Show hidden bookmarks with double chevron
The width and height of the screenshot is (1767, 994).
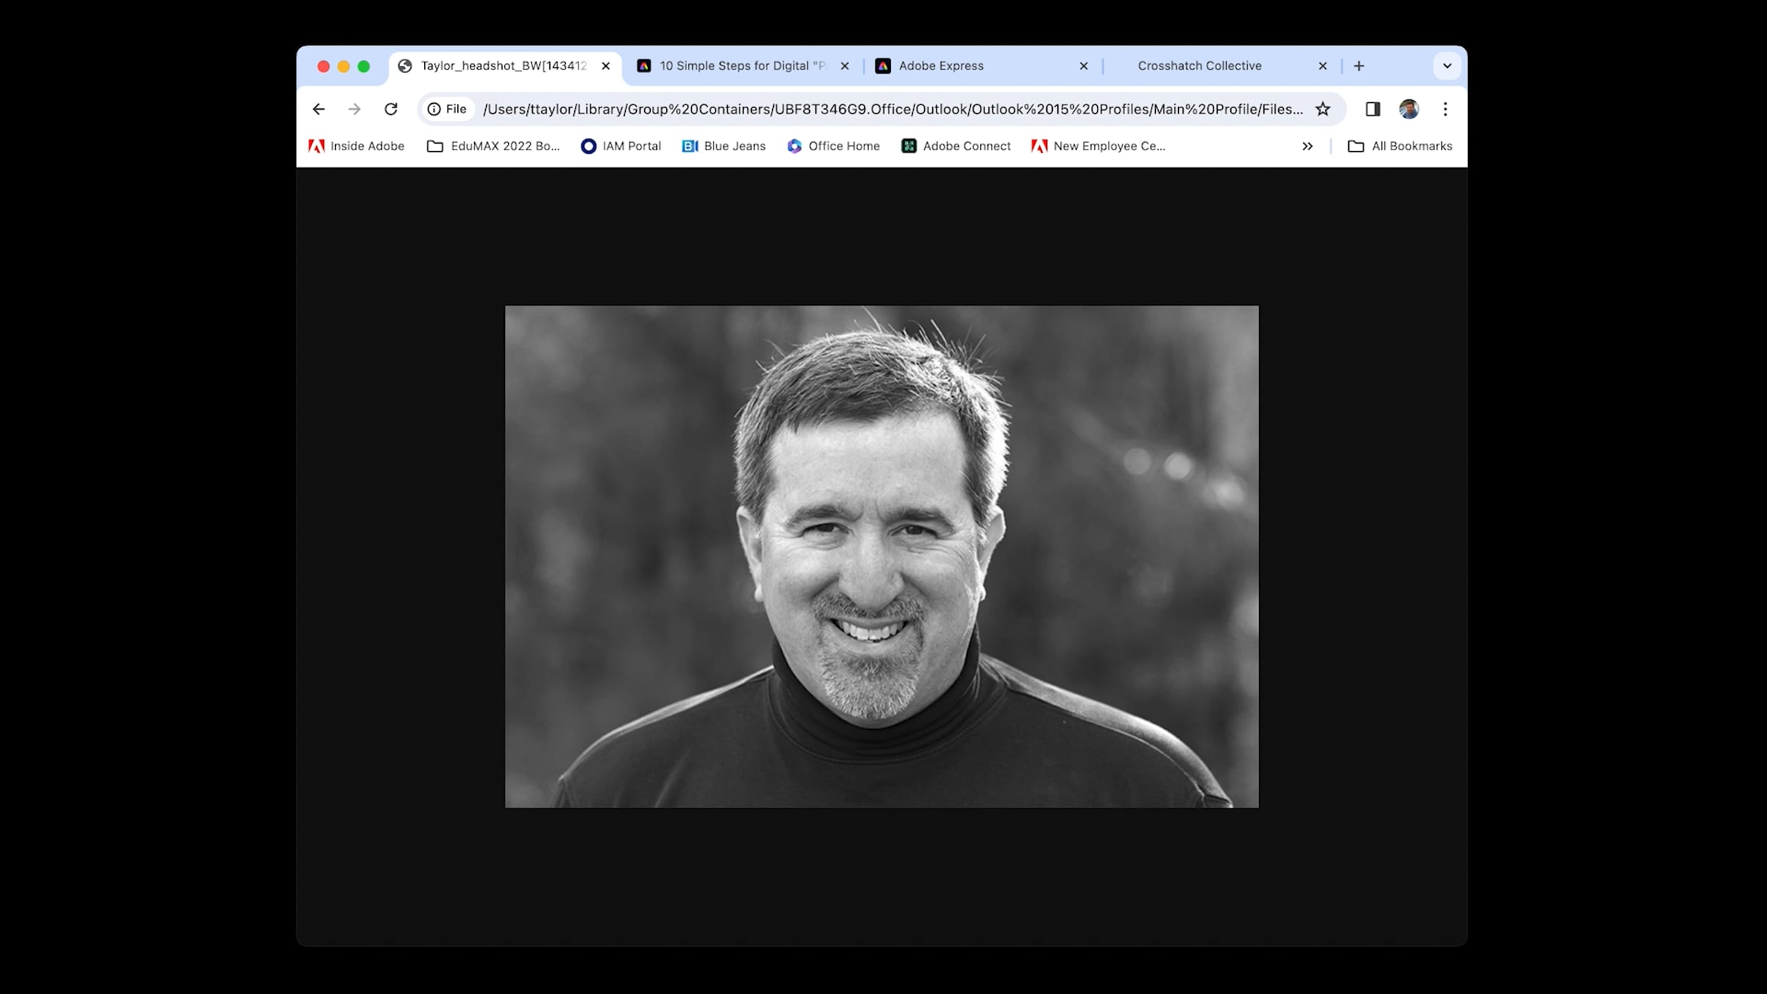(1308, 146)
